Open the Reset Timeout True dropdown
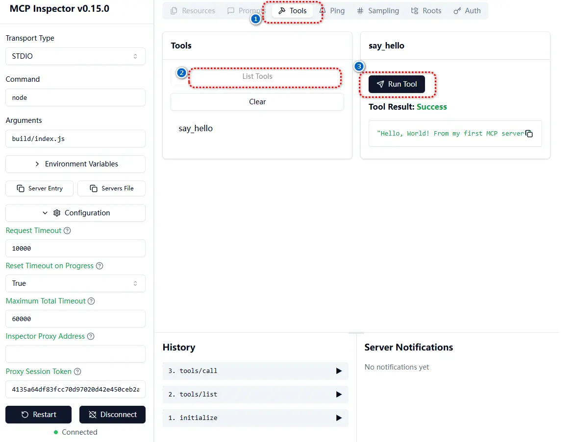Image resolution: width=574 pixels, height=442 pixels. click(x=75, y=283)
